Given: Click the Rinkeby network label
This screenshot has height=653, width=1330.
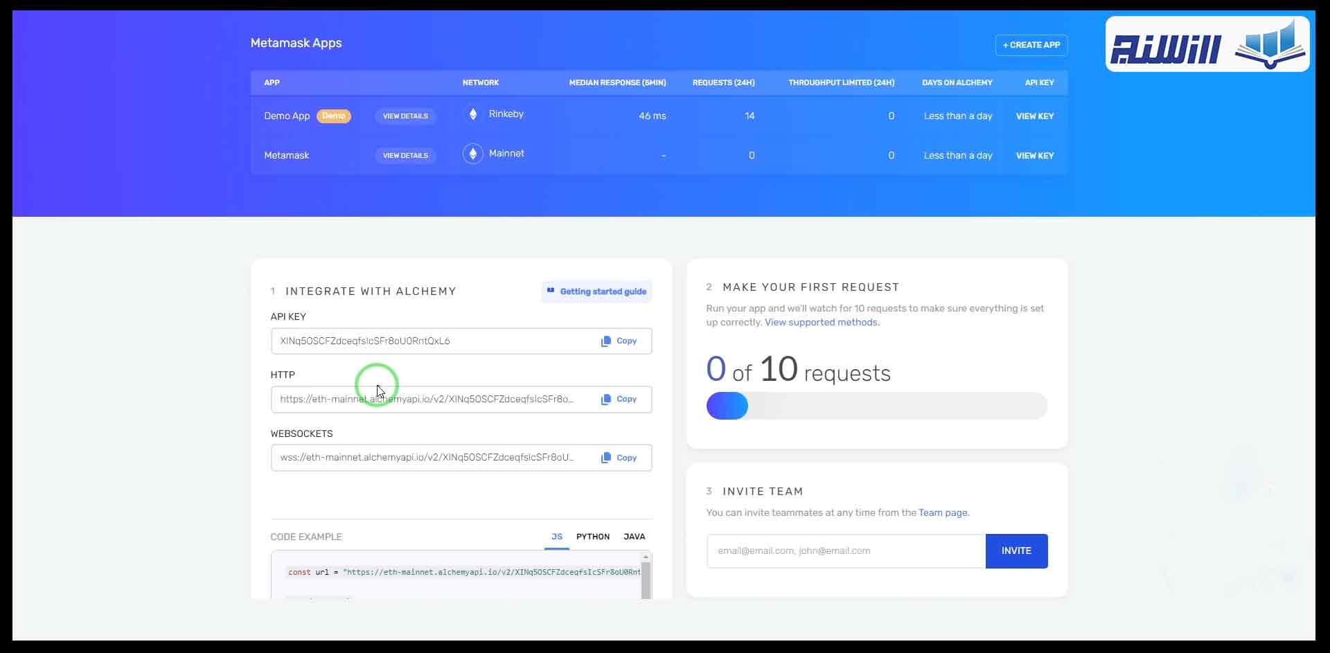Looking at the screenshot, I should point(506,114).
